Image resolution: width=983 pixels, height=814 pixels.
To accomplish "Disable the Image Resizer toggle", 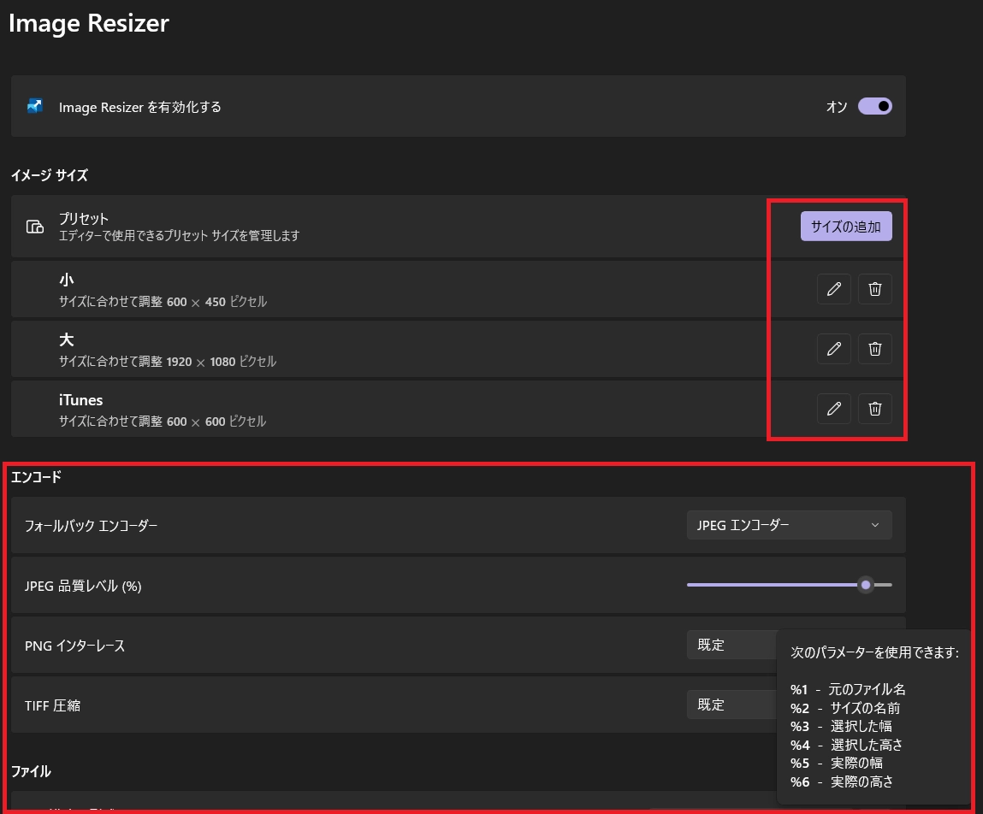I will pyautogui.click(x=874, y=106).
